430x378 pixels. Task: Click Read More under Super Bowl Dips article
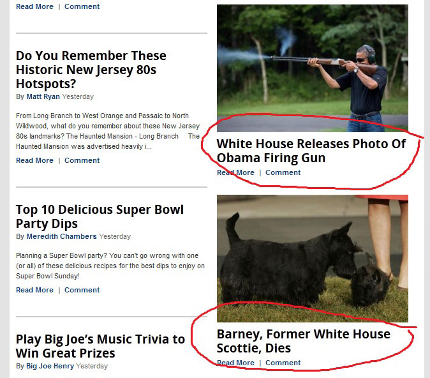tap(34, 290)
